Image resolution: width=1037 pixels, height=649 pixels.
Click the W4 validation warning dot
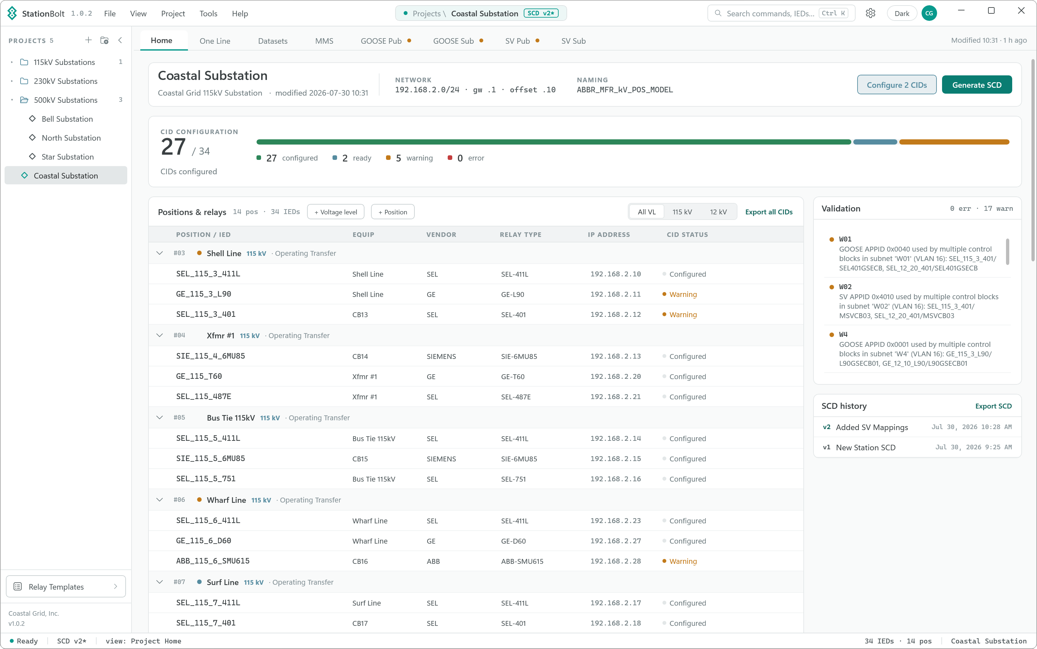pyautogui.click(x=831, y=335)
